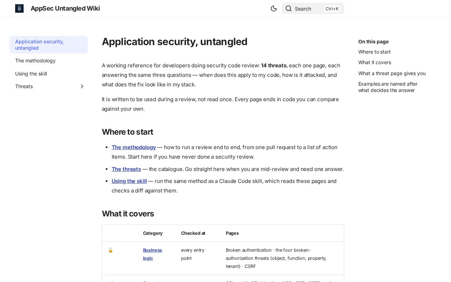The width and height of the screenshot is (451, 282).
Task: Click the magnifier icon in the search box
Action: pyautogui.click(x=289, y=8)
